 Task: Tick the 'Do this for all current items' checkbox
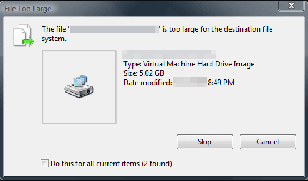(44, 163)
